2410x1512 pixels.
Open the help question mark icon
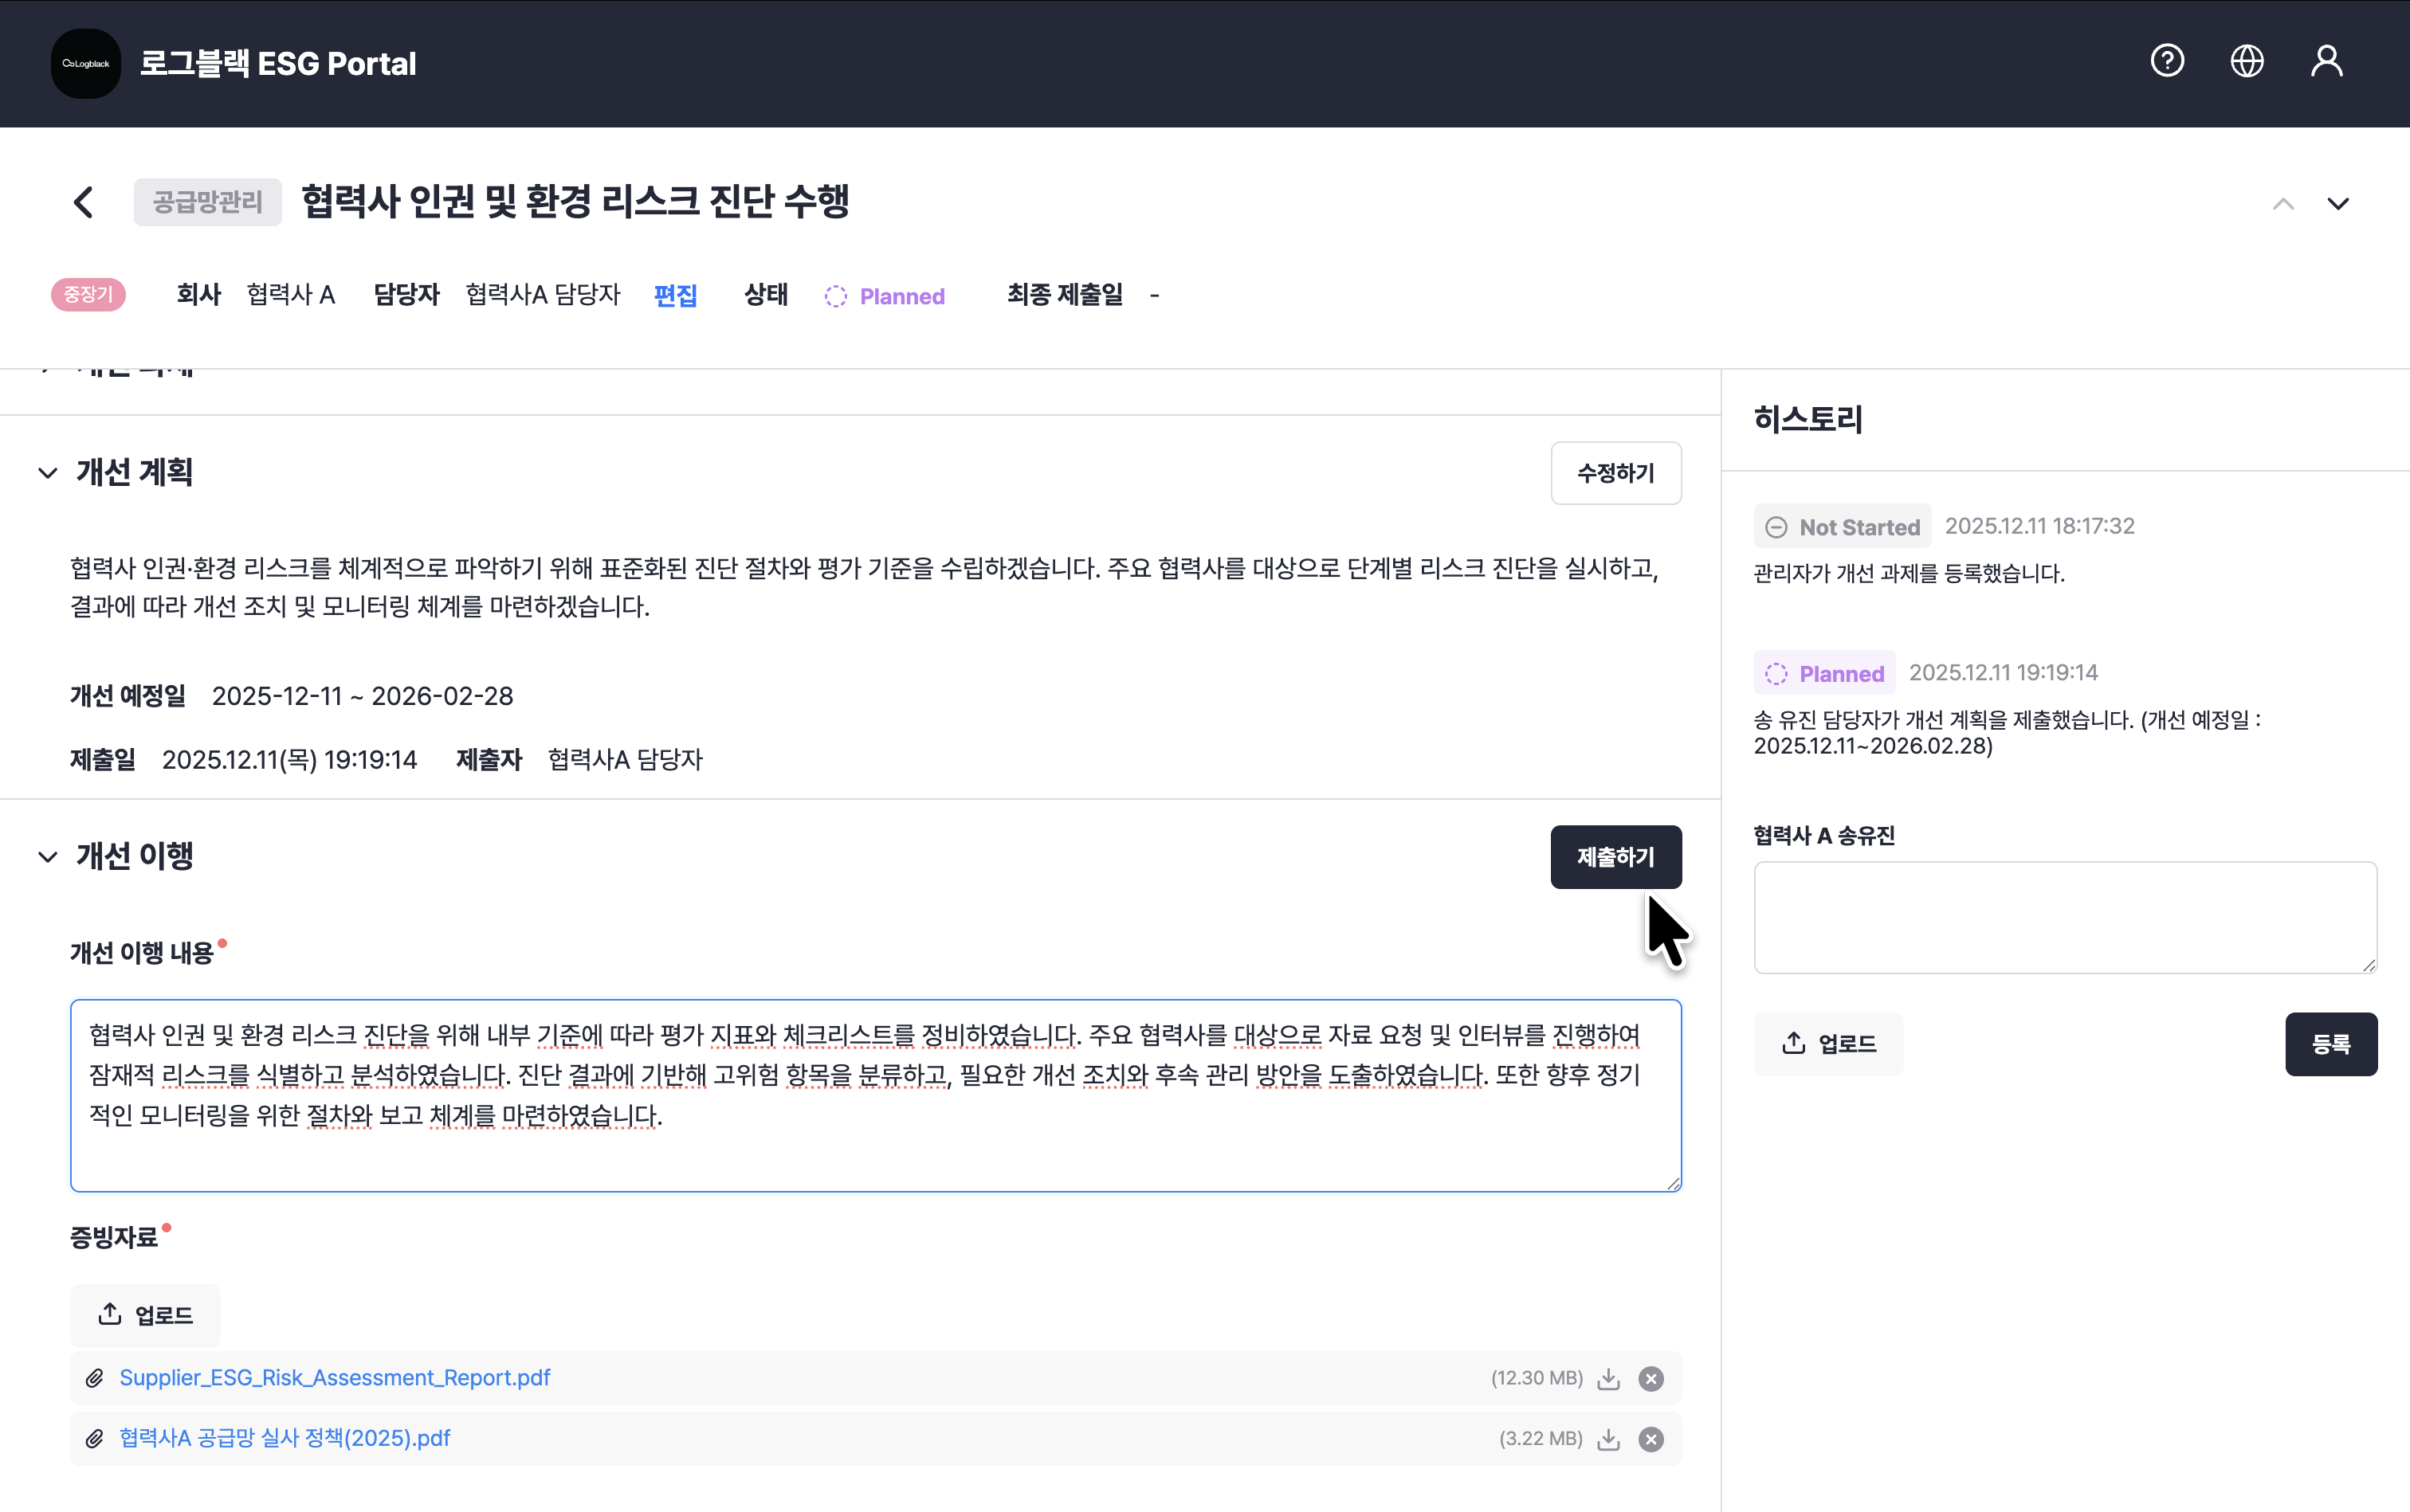click(x=2167, y=62)
